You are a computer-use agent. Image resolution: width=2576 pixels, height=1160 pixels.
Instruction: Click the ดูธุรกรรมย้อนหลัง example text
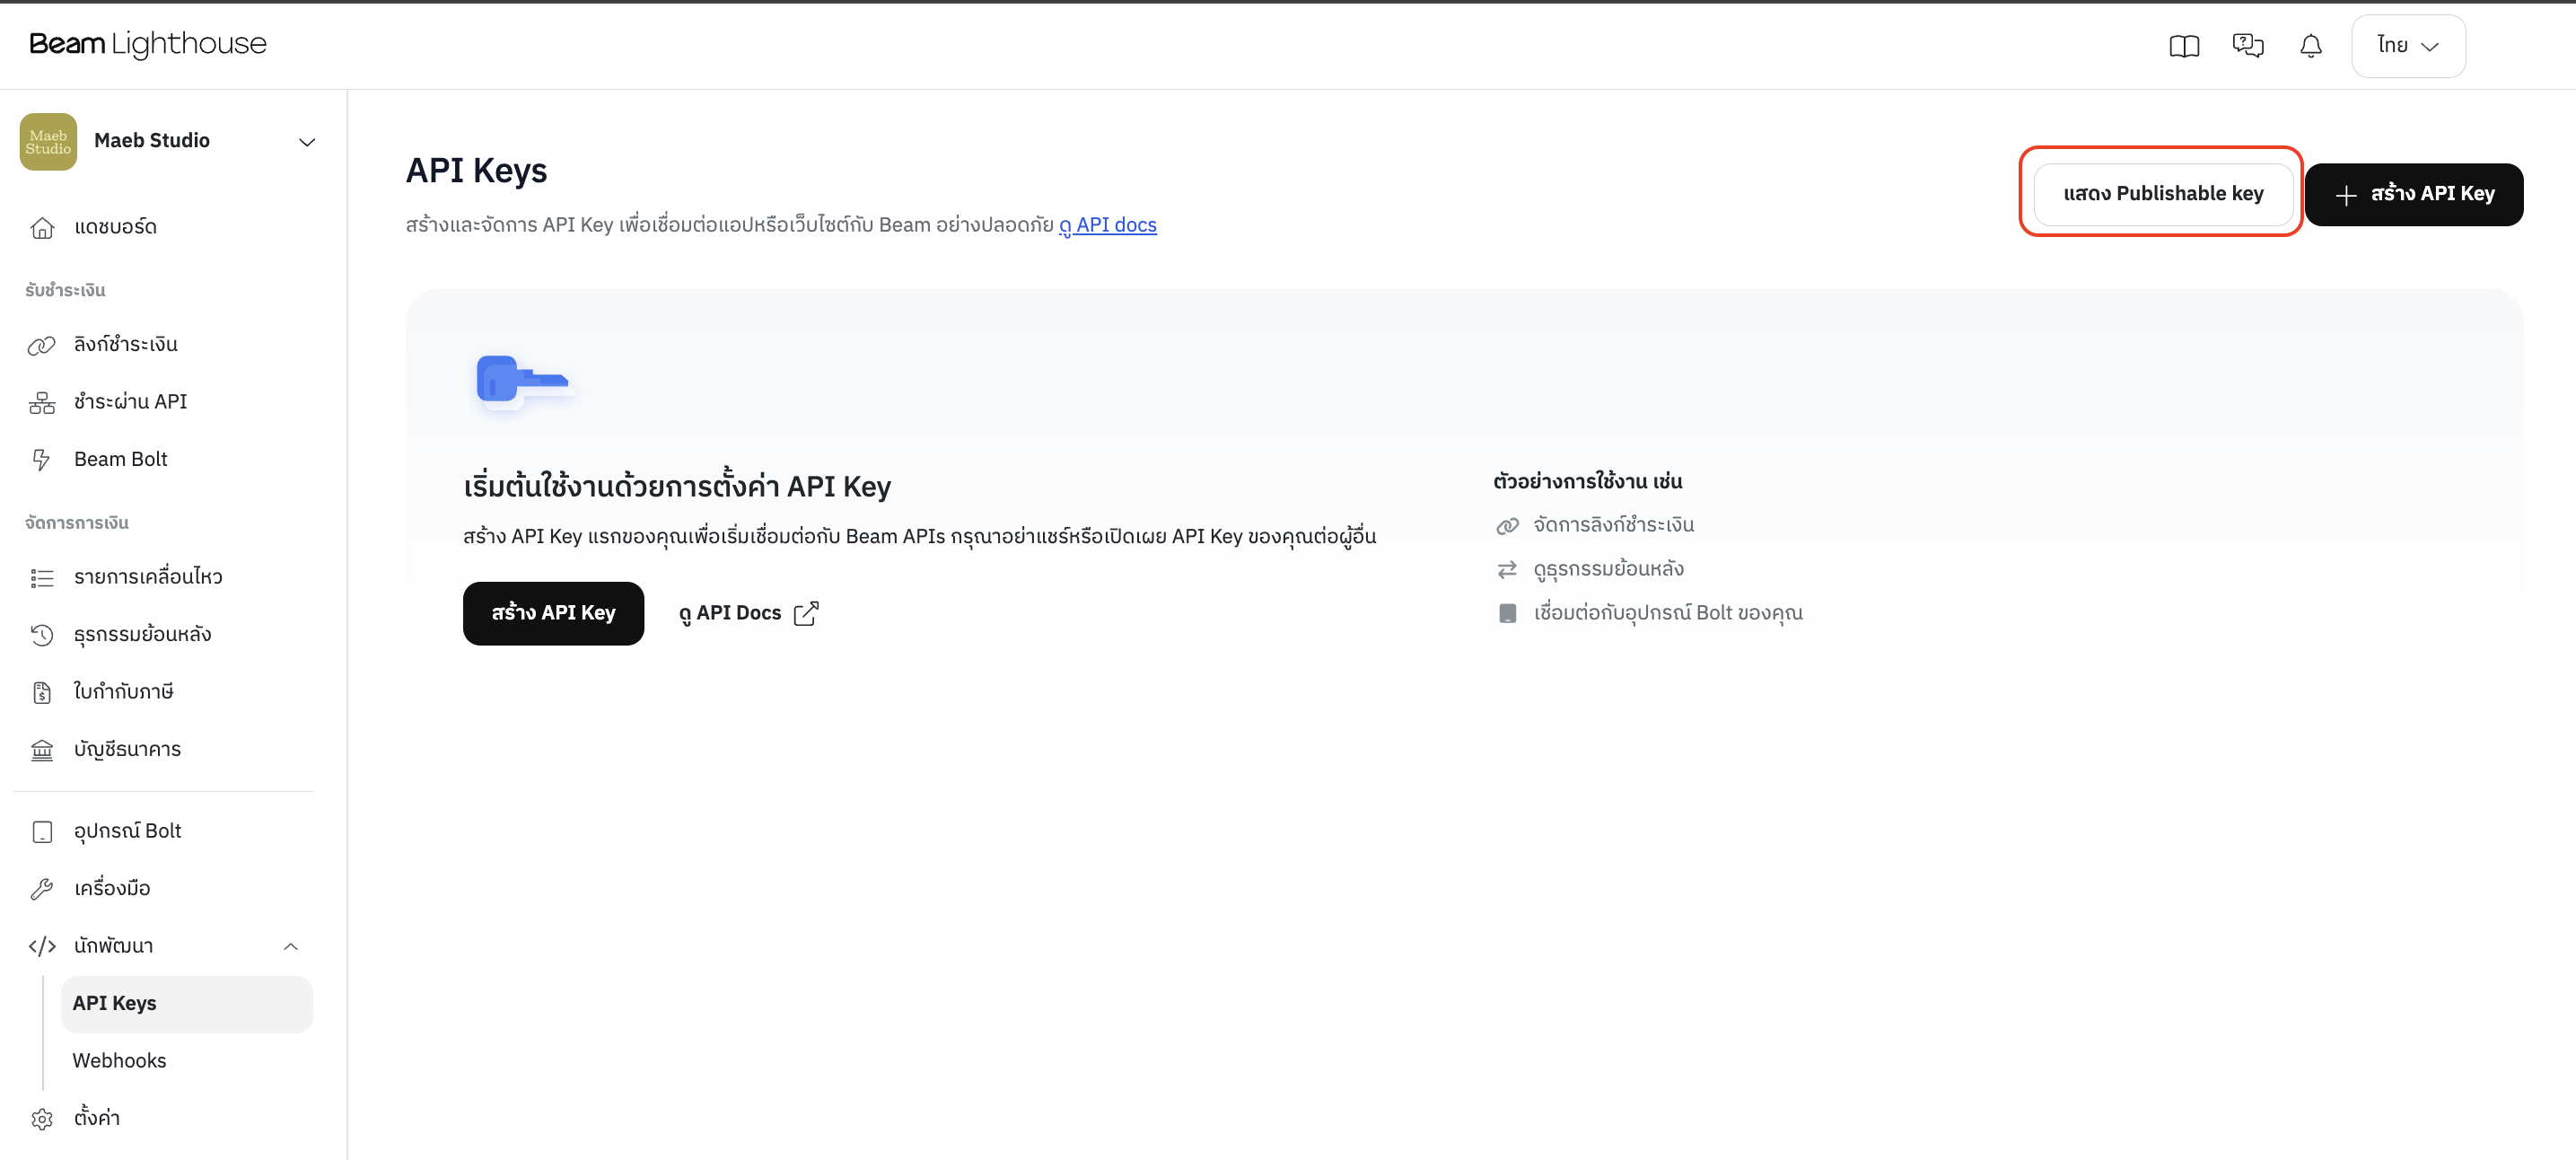coord(1609,569)
